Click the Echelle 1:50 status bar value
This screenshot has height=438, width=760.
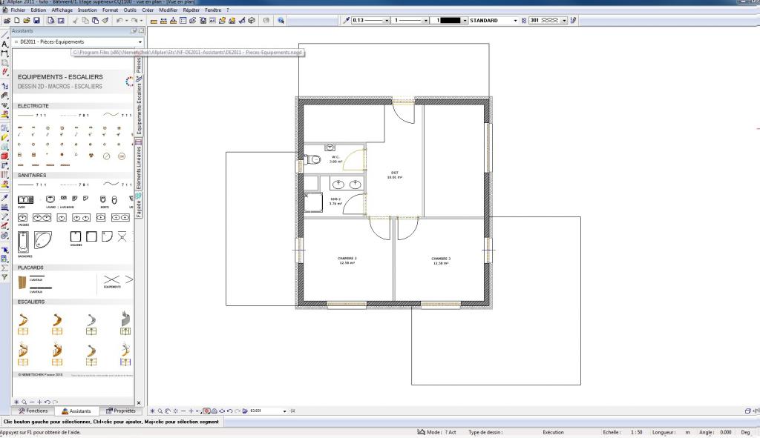pyautogui.click(x=636, y=432)
